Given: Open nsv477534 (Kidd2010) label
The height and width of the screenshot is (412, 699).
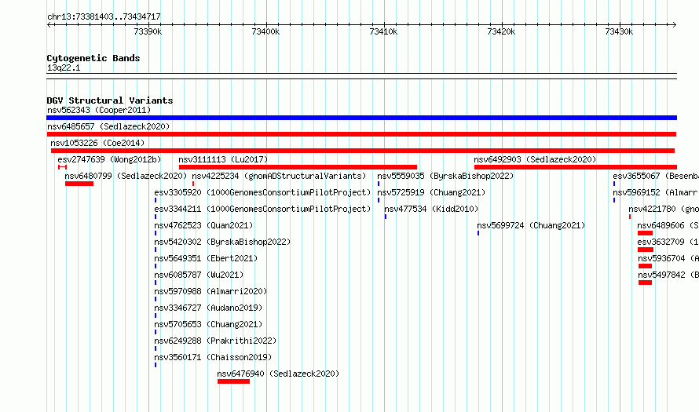Looking at the screenshot, I should click(x=431, y=209).
